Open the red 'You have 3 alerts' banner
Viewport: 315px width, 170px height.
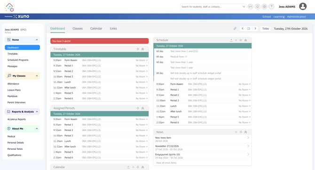coord(100,41)
